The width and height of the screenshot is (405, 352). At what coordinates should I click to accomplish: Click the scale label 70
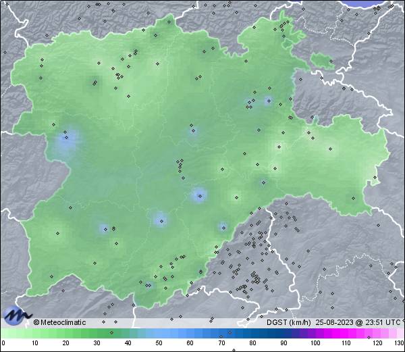[x=221, y=343]
